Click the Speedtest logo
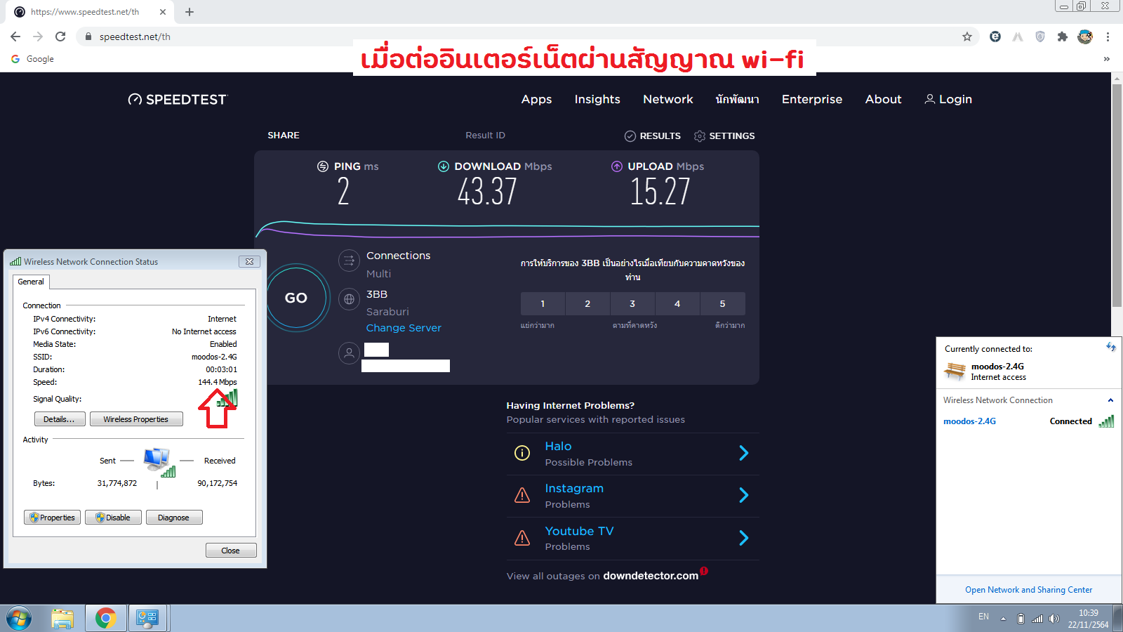The image size is (1123, 632). click(178, 100)
